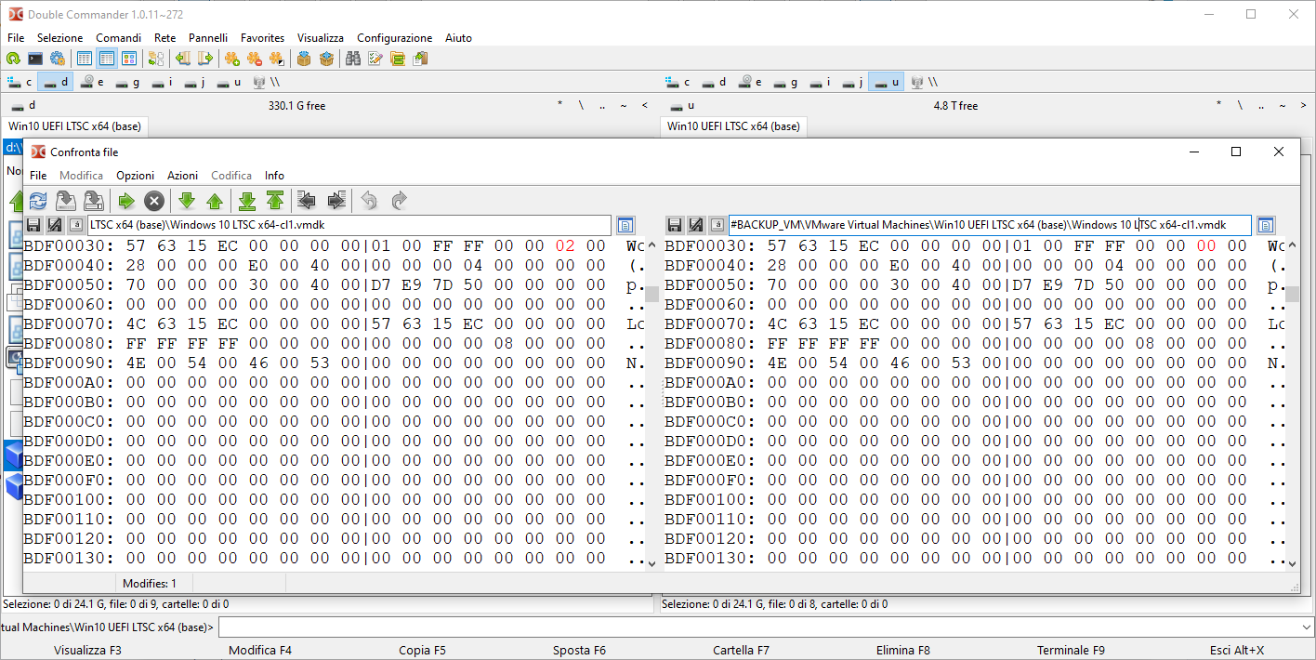Click the multi-rename tool icon

(375, 59)
